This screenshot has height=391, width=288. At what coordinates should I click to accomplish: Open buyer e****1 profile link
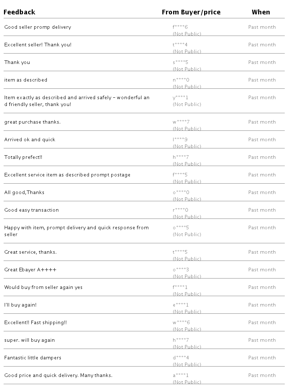point(180,305)
